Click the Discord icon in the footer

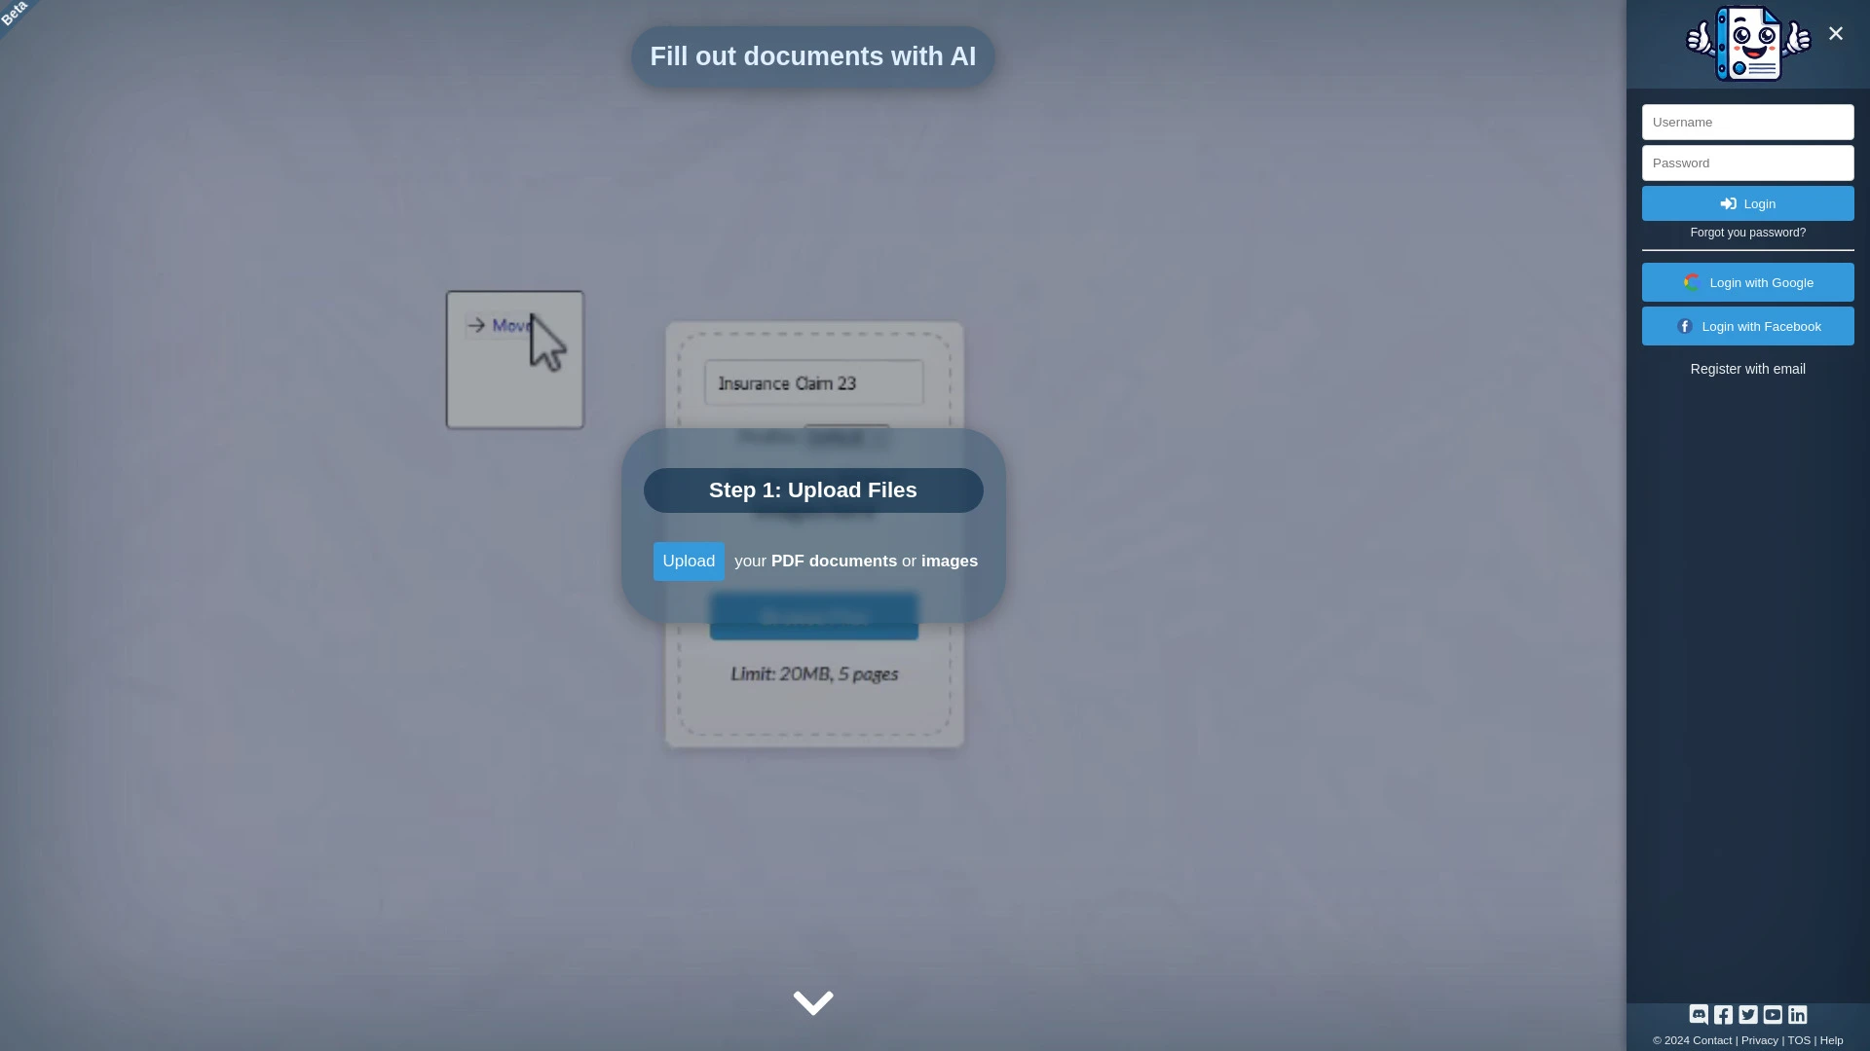click(x=1699, y=1015)
